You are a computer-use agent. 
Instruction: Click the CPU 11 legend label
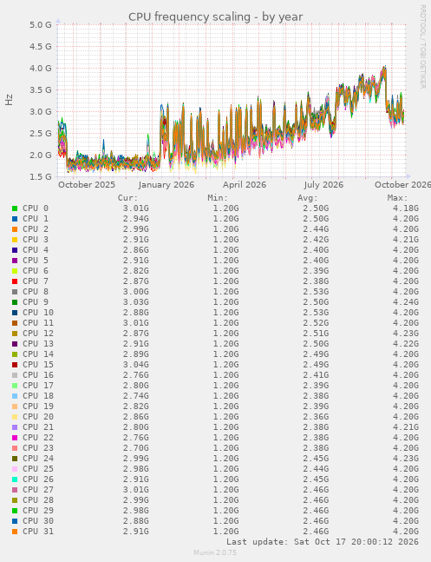point(38,322)
